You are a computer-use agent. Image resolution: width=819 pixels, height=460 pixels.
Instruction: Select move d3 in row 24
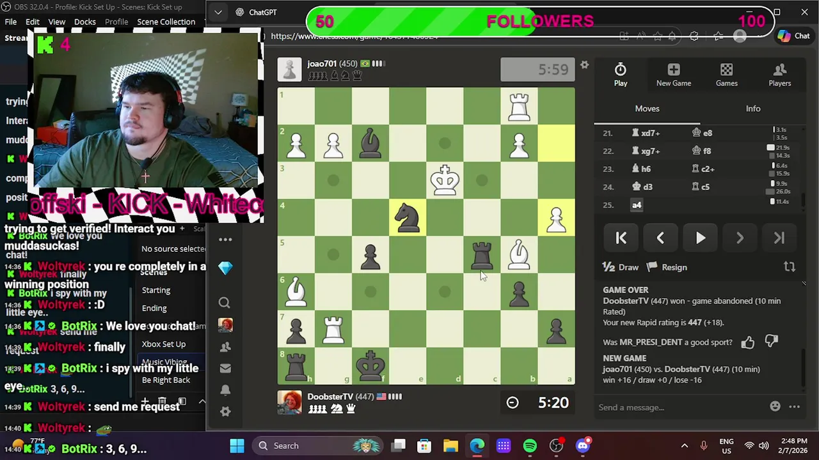(x=642, y=187)
